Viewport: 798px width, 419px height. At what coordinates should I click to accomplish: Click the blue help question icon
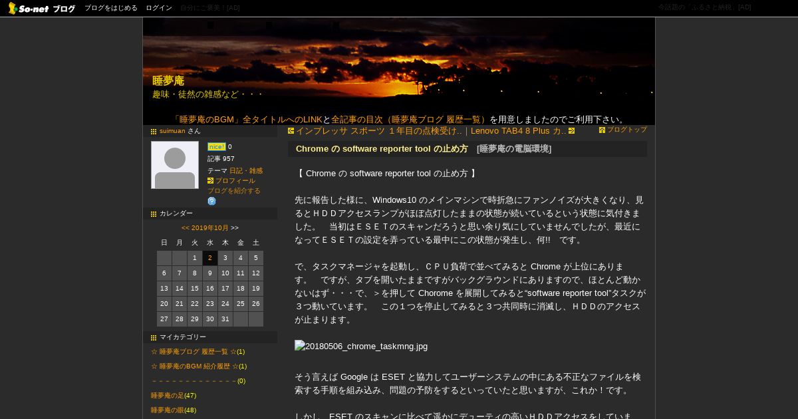pyautogui.click(x=211, y=201)
